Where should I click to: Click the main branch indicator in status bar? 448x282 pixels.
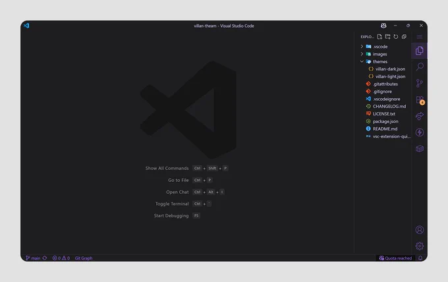33,258
